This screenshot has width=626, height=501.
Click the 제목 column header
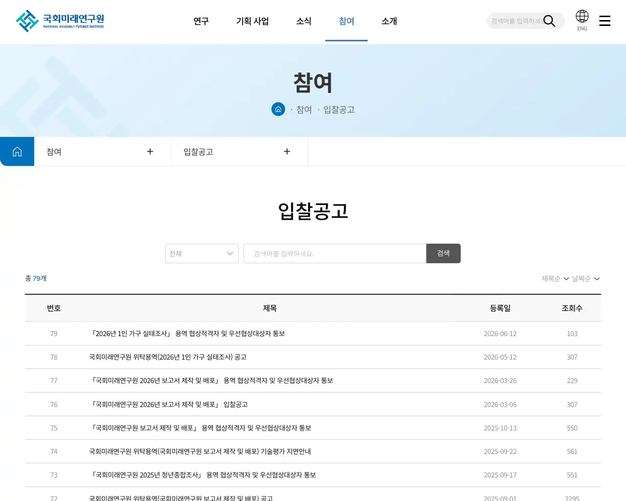[x=270, y=308]
